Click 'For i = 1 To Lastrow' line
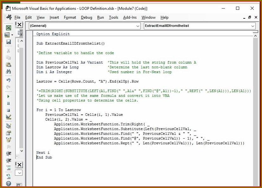The height and width of the screenshot is (188, 262). (x=59, y=110)
